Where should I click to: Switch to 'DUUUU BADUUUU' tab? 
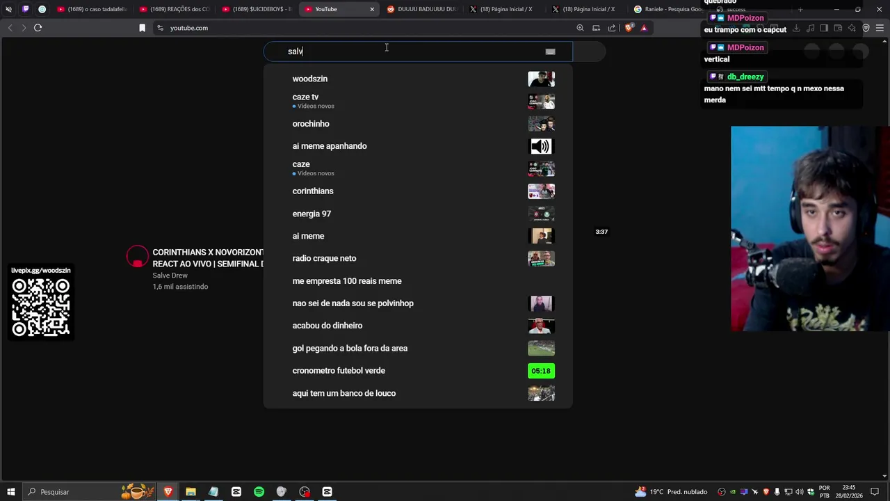tap(422, 9)
